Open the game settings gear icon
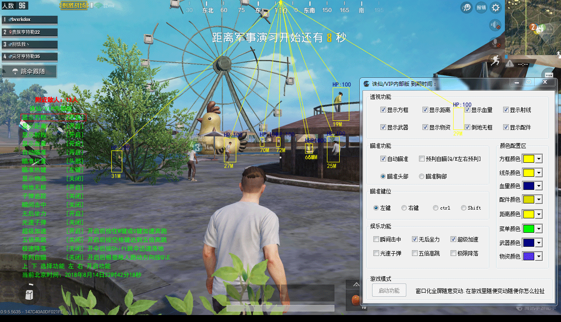 496,7
